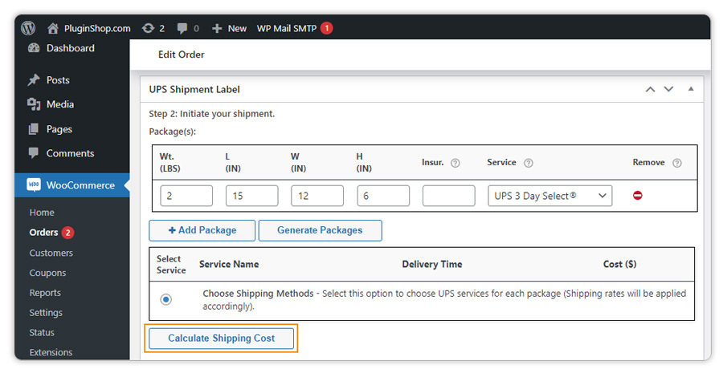The width and height of the screenshot is (723, 373).
Task: Click the help icon next to Insur.
Action: point(455,163)
